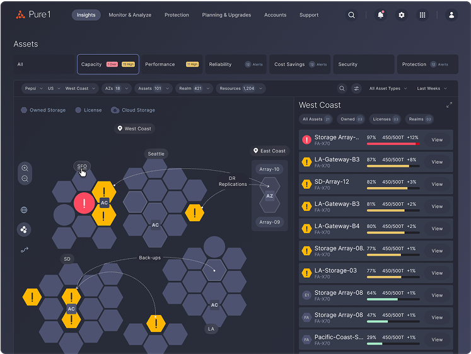Click the 87% LA-Gateway-B3 capacity bar
Image resolution: width=471 pixels, height=354 pixels.
click(x=393, y=166)
